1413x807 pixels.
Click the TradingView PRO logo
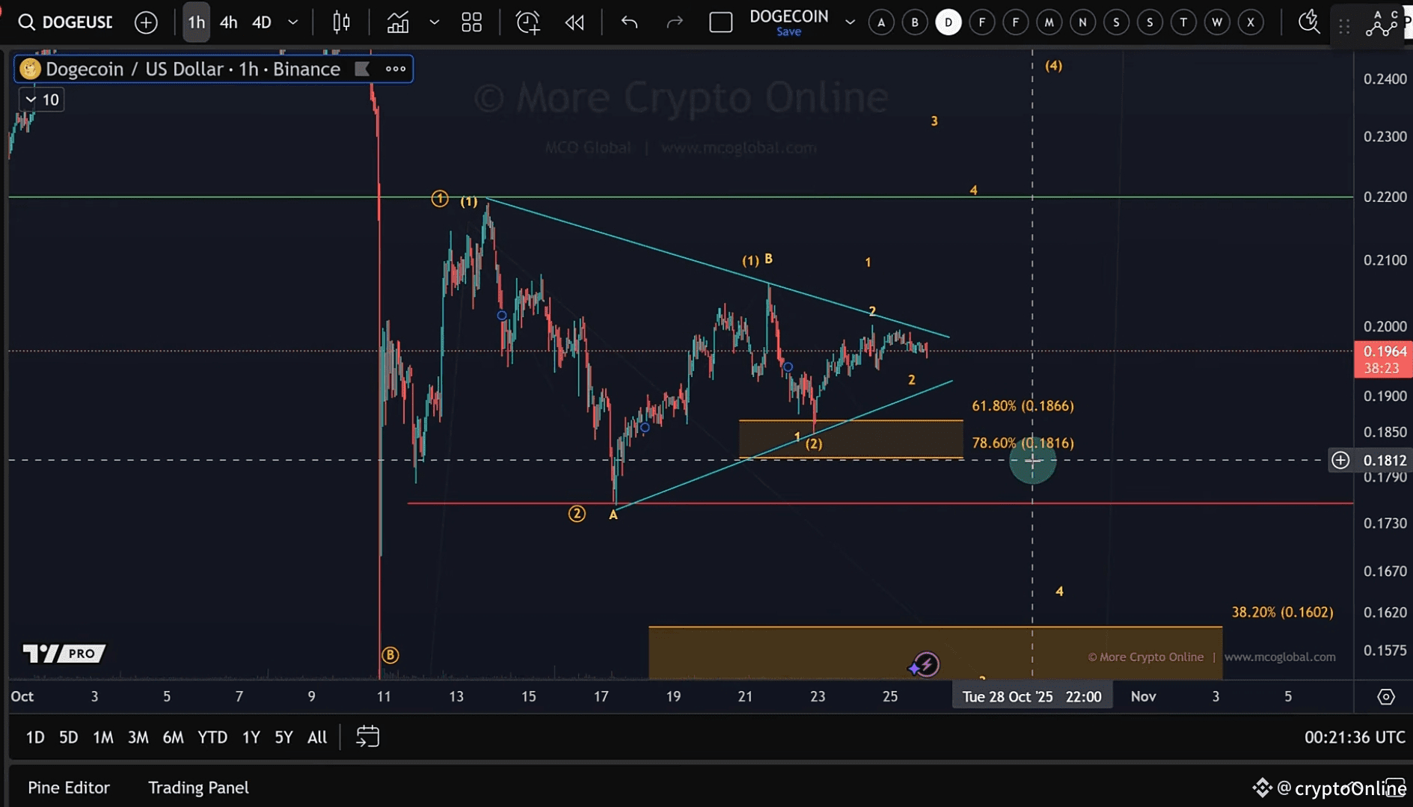(x=64, y=654)
